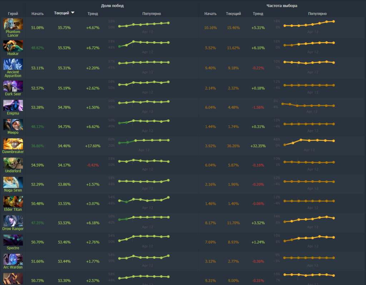Open the Huskar name link
The height and width of the screenshot is (285, 366).
click(x=13, y=54)
